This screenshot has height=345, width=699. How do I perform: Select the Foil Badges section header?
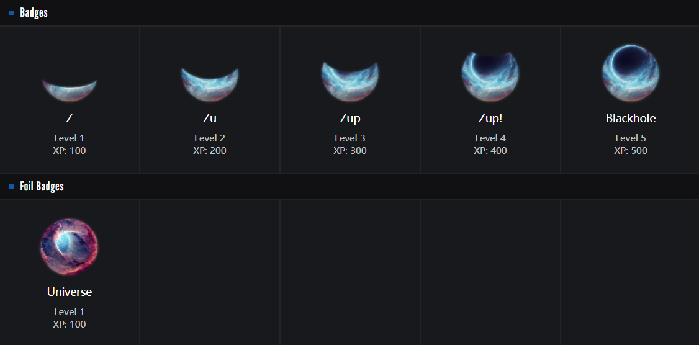(x=42, y=186)
